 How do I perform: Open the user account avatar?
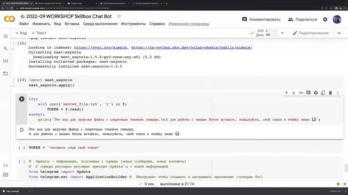click(x=337, y=19)
